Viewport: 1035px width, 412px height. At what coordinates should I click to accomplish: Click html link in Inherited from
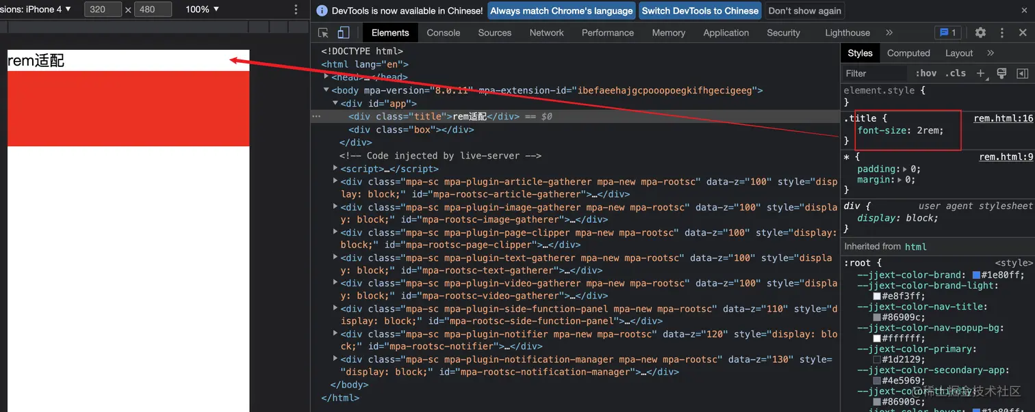(915, 247)
